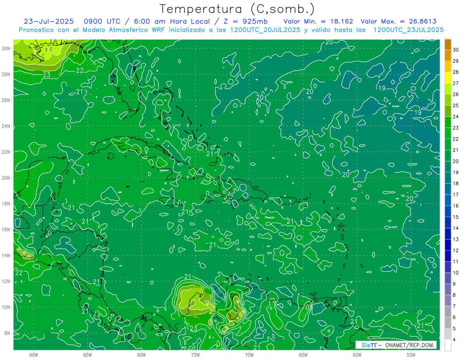This screenshot has width=466, height=360.
Task: Click the "85W" longitude axis label
Action: 87,355
